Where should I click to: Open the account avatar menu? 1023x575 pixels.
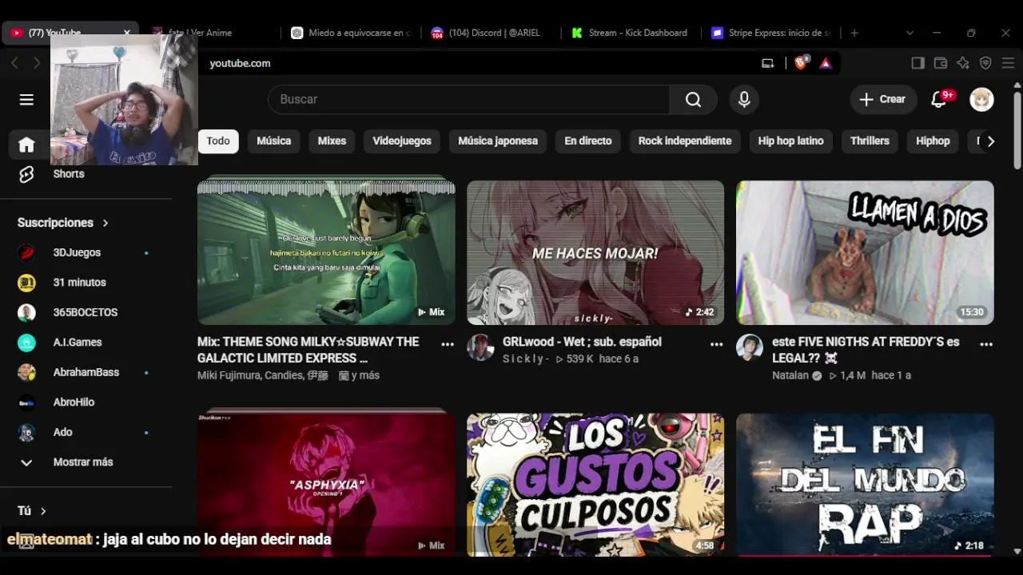tap(981, 99)
